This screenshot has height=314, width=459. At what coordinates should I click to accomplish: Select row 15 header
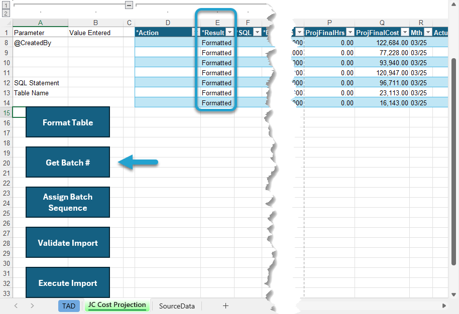pyautogui.click(x=7, y=113)
